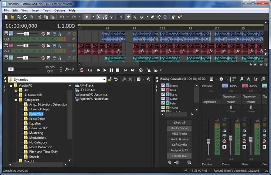Viewport: 271px width, 175px height.
Task: Click the Show All button
Action: coord(179,123)
